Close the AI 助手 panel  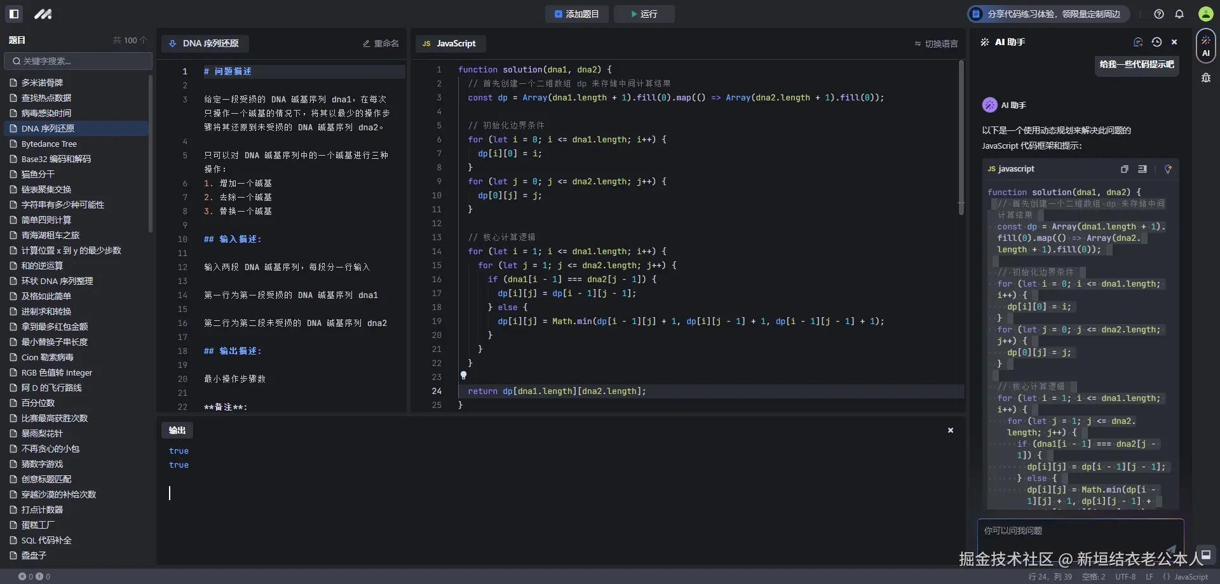point(1174,42)
